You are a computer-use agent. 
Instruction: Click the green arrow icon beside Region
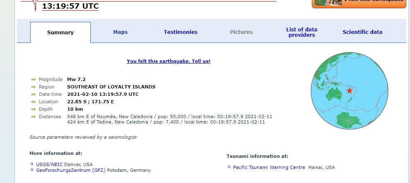(33, 87)
